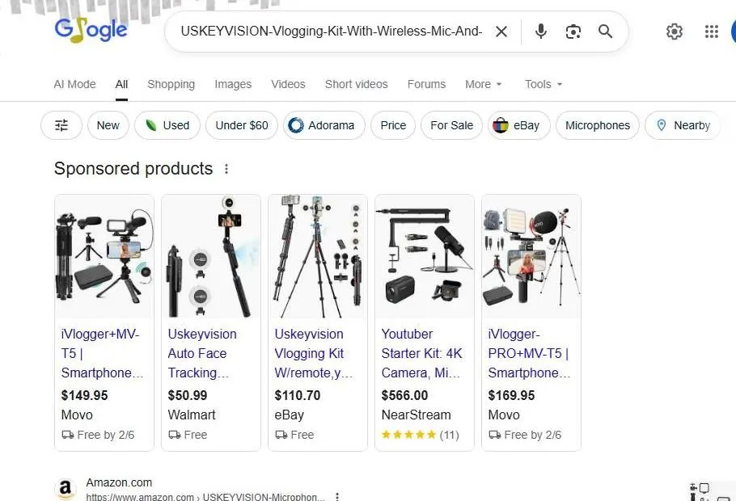Open the Sponsored products options menu

(x=226, y=169)
